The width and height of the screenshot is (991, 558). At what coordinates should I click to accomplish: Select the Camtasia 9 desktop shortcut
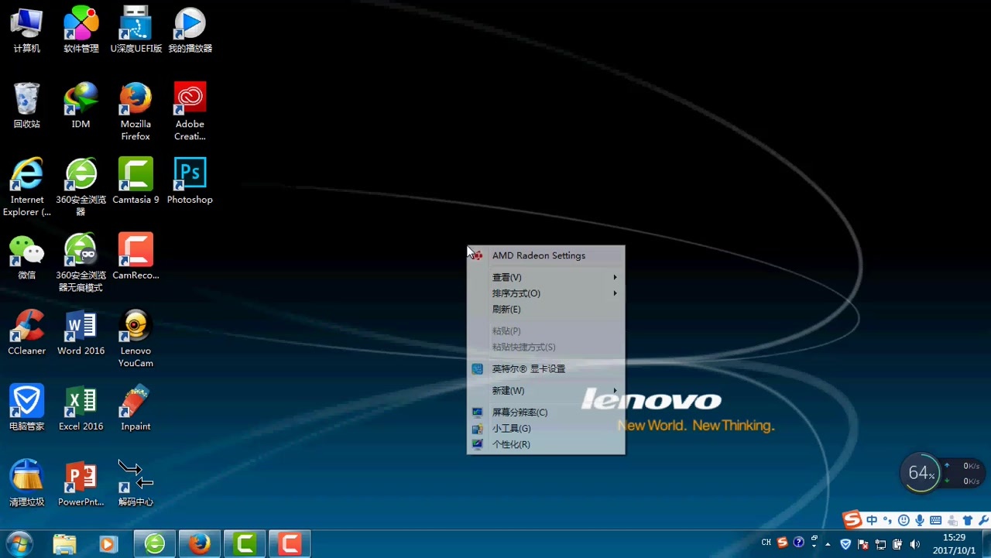[135, 182]
